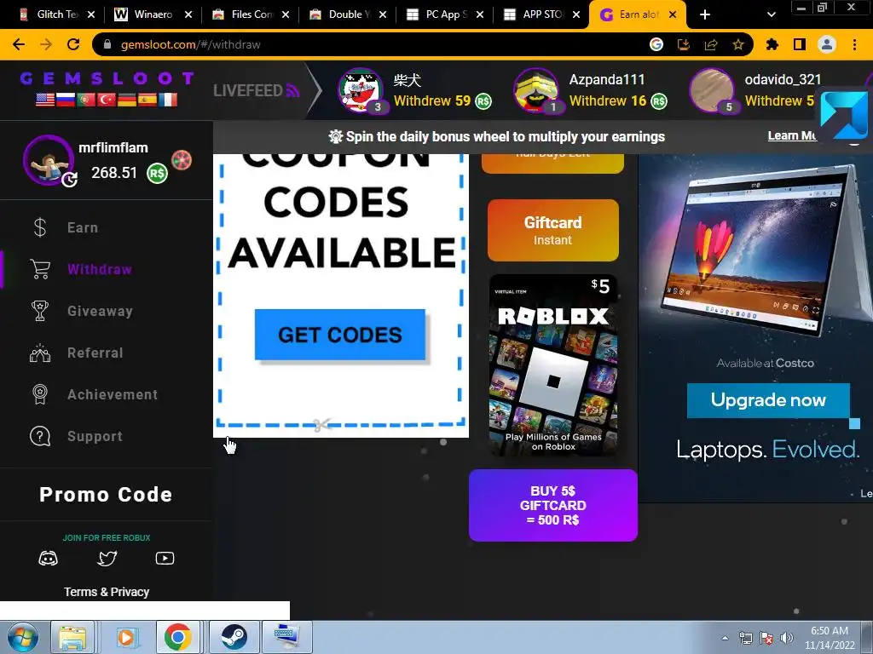Open the Support page
Screen dimensions: 873x654
95,436
